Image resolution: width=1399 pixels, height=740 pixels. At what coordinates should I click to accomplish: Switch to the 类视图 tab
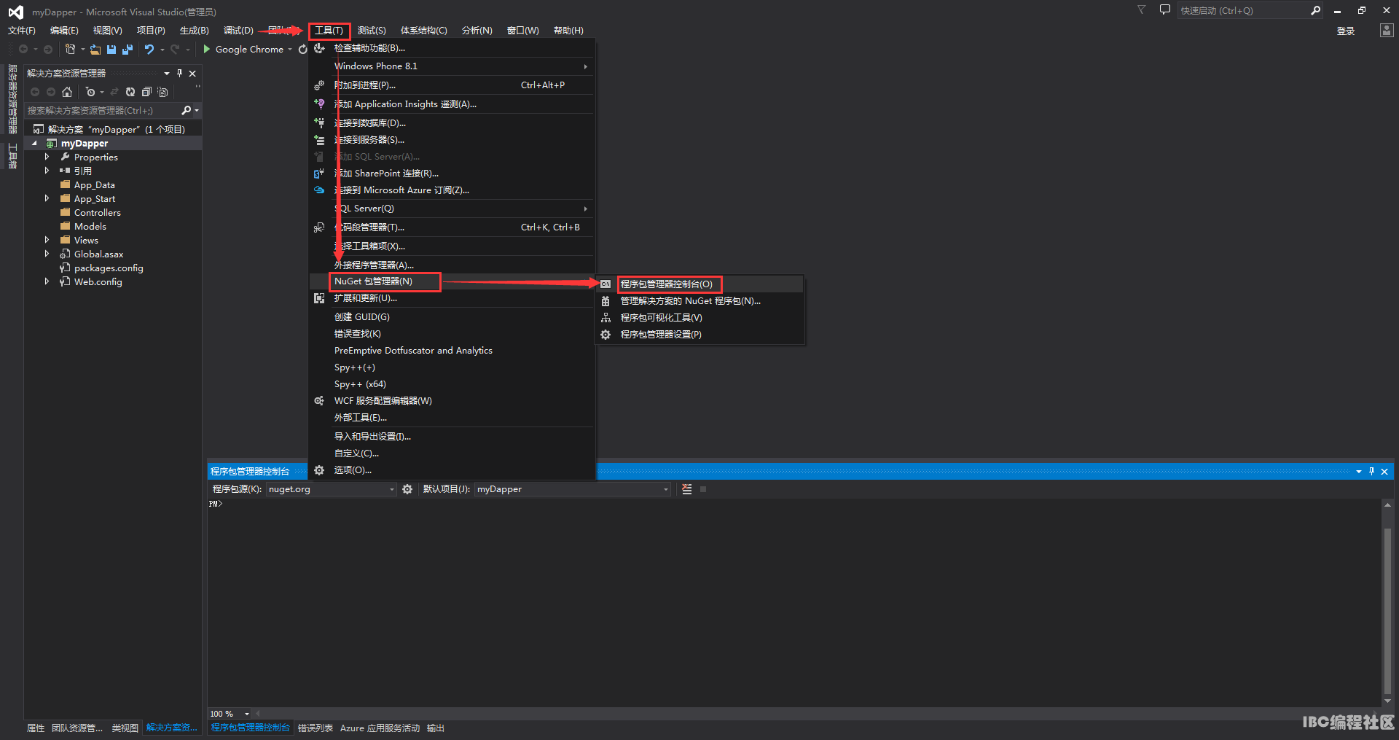click(x=125, y=728)
